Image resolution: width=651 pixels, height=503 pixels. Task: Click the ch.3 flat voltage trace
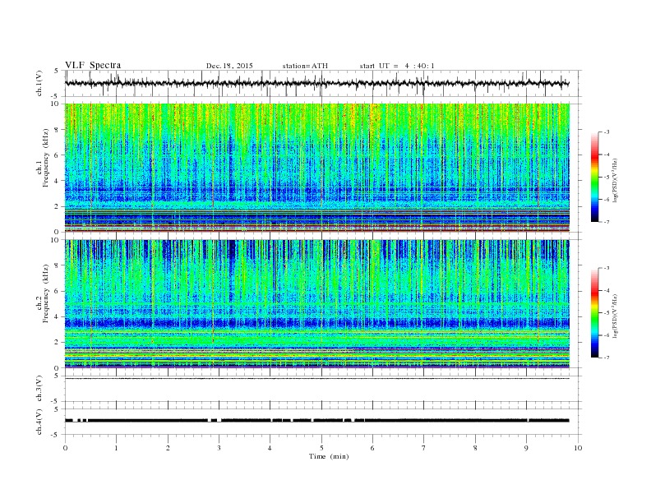click(316, 379)
